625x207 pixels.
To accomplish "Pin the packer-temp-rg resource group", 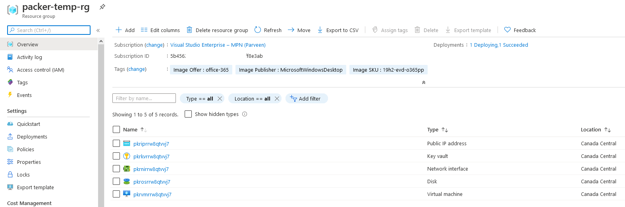I will [102, 7].
